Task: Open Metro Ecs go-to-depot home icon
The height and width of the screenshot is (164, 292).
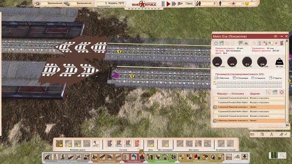Action: [x=246, y=43]
